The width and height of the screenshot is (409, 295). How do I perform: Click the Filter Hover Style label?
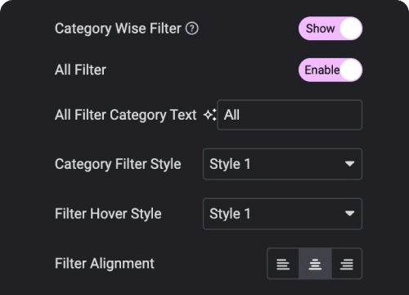point(108,214)
